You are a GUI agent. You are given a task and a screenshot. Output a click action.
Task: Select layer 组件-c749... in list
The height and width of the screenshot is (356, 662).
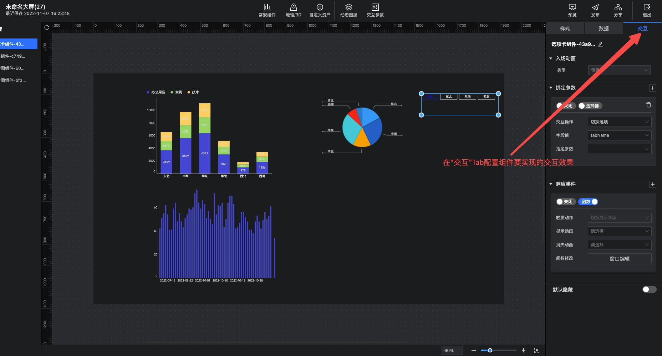[x=19, y=56]
